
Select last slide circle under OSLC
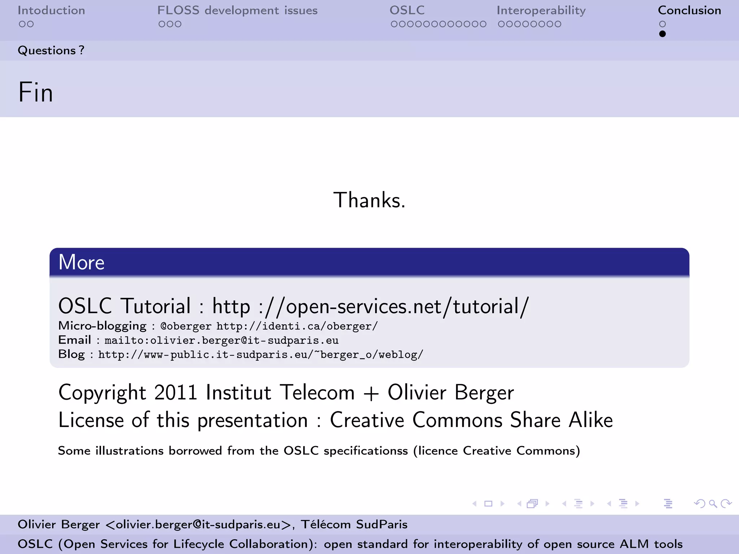(x=483, y=24)
